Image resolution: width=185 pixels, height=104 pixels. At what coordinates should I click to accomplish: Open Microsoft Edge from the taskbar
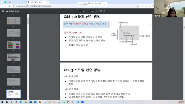click(21, 102)
